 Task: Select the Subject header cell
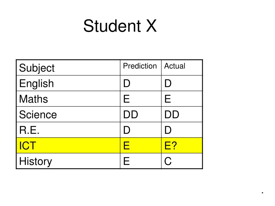click(x=68, y=68)
